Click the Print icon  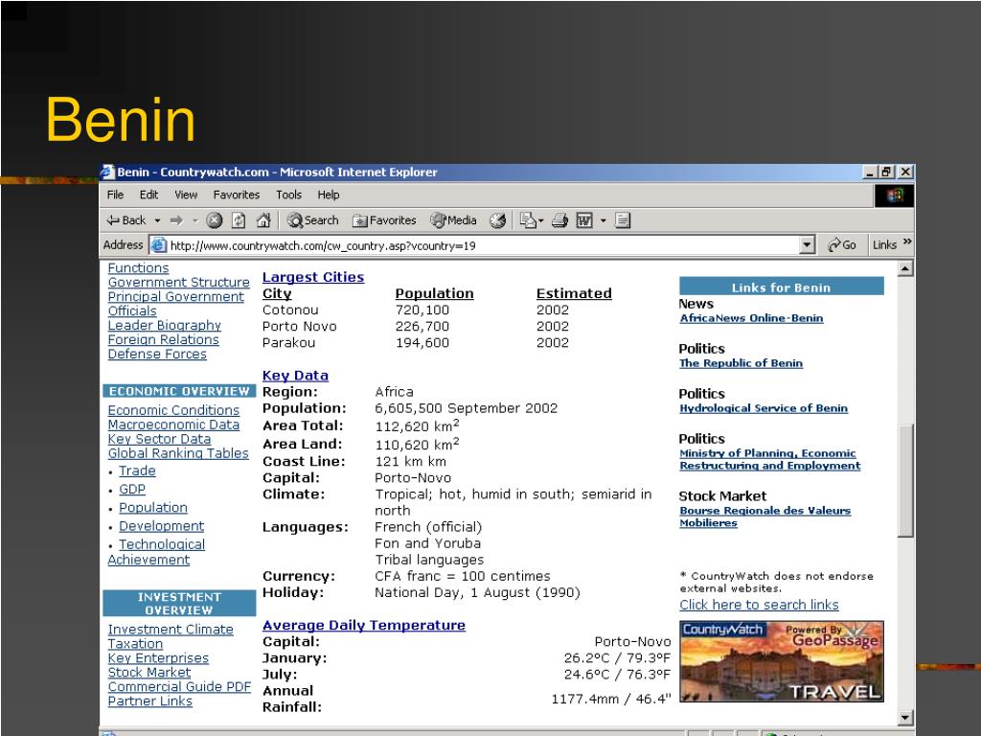[559, 220]
